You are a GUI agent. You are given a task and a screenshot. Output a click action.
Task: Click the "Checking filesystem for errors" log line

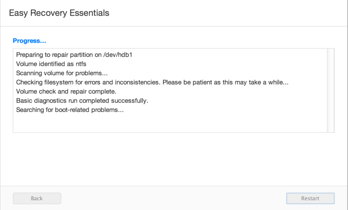coord(87,82)
